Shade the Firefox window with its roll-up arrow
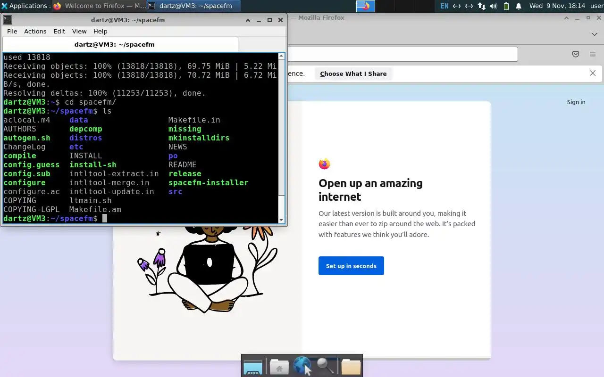This screenshot has width=604, height=377. [x=567, y=18]
